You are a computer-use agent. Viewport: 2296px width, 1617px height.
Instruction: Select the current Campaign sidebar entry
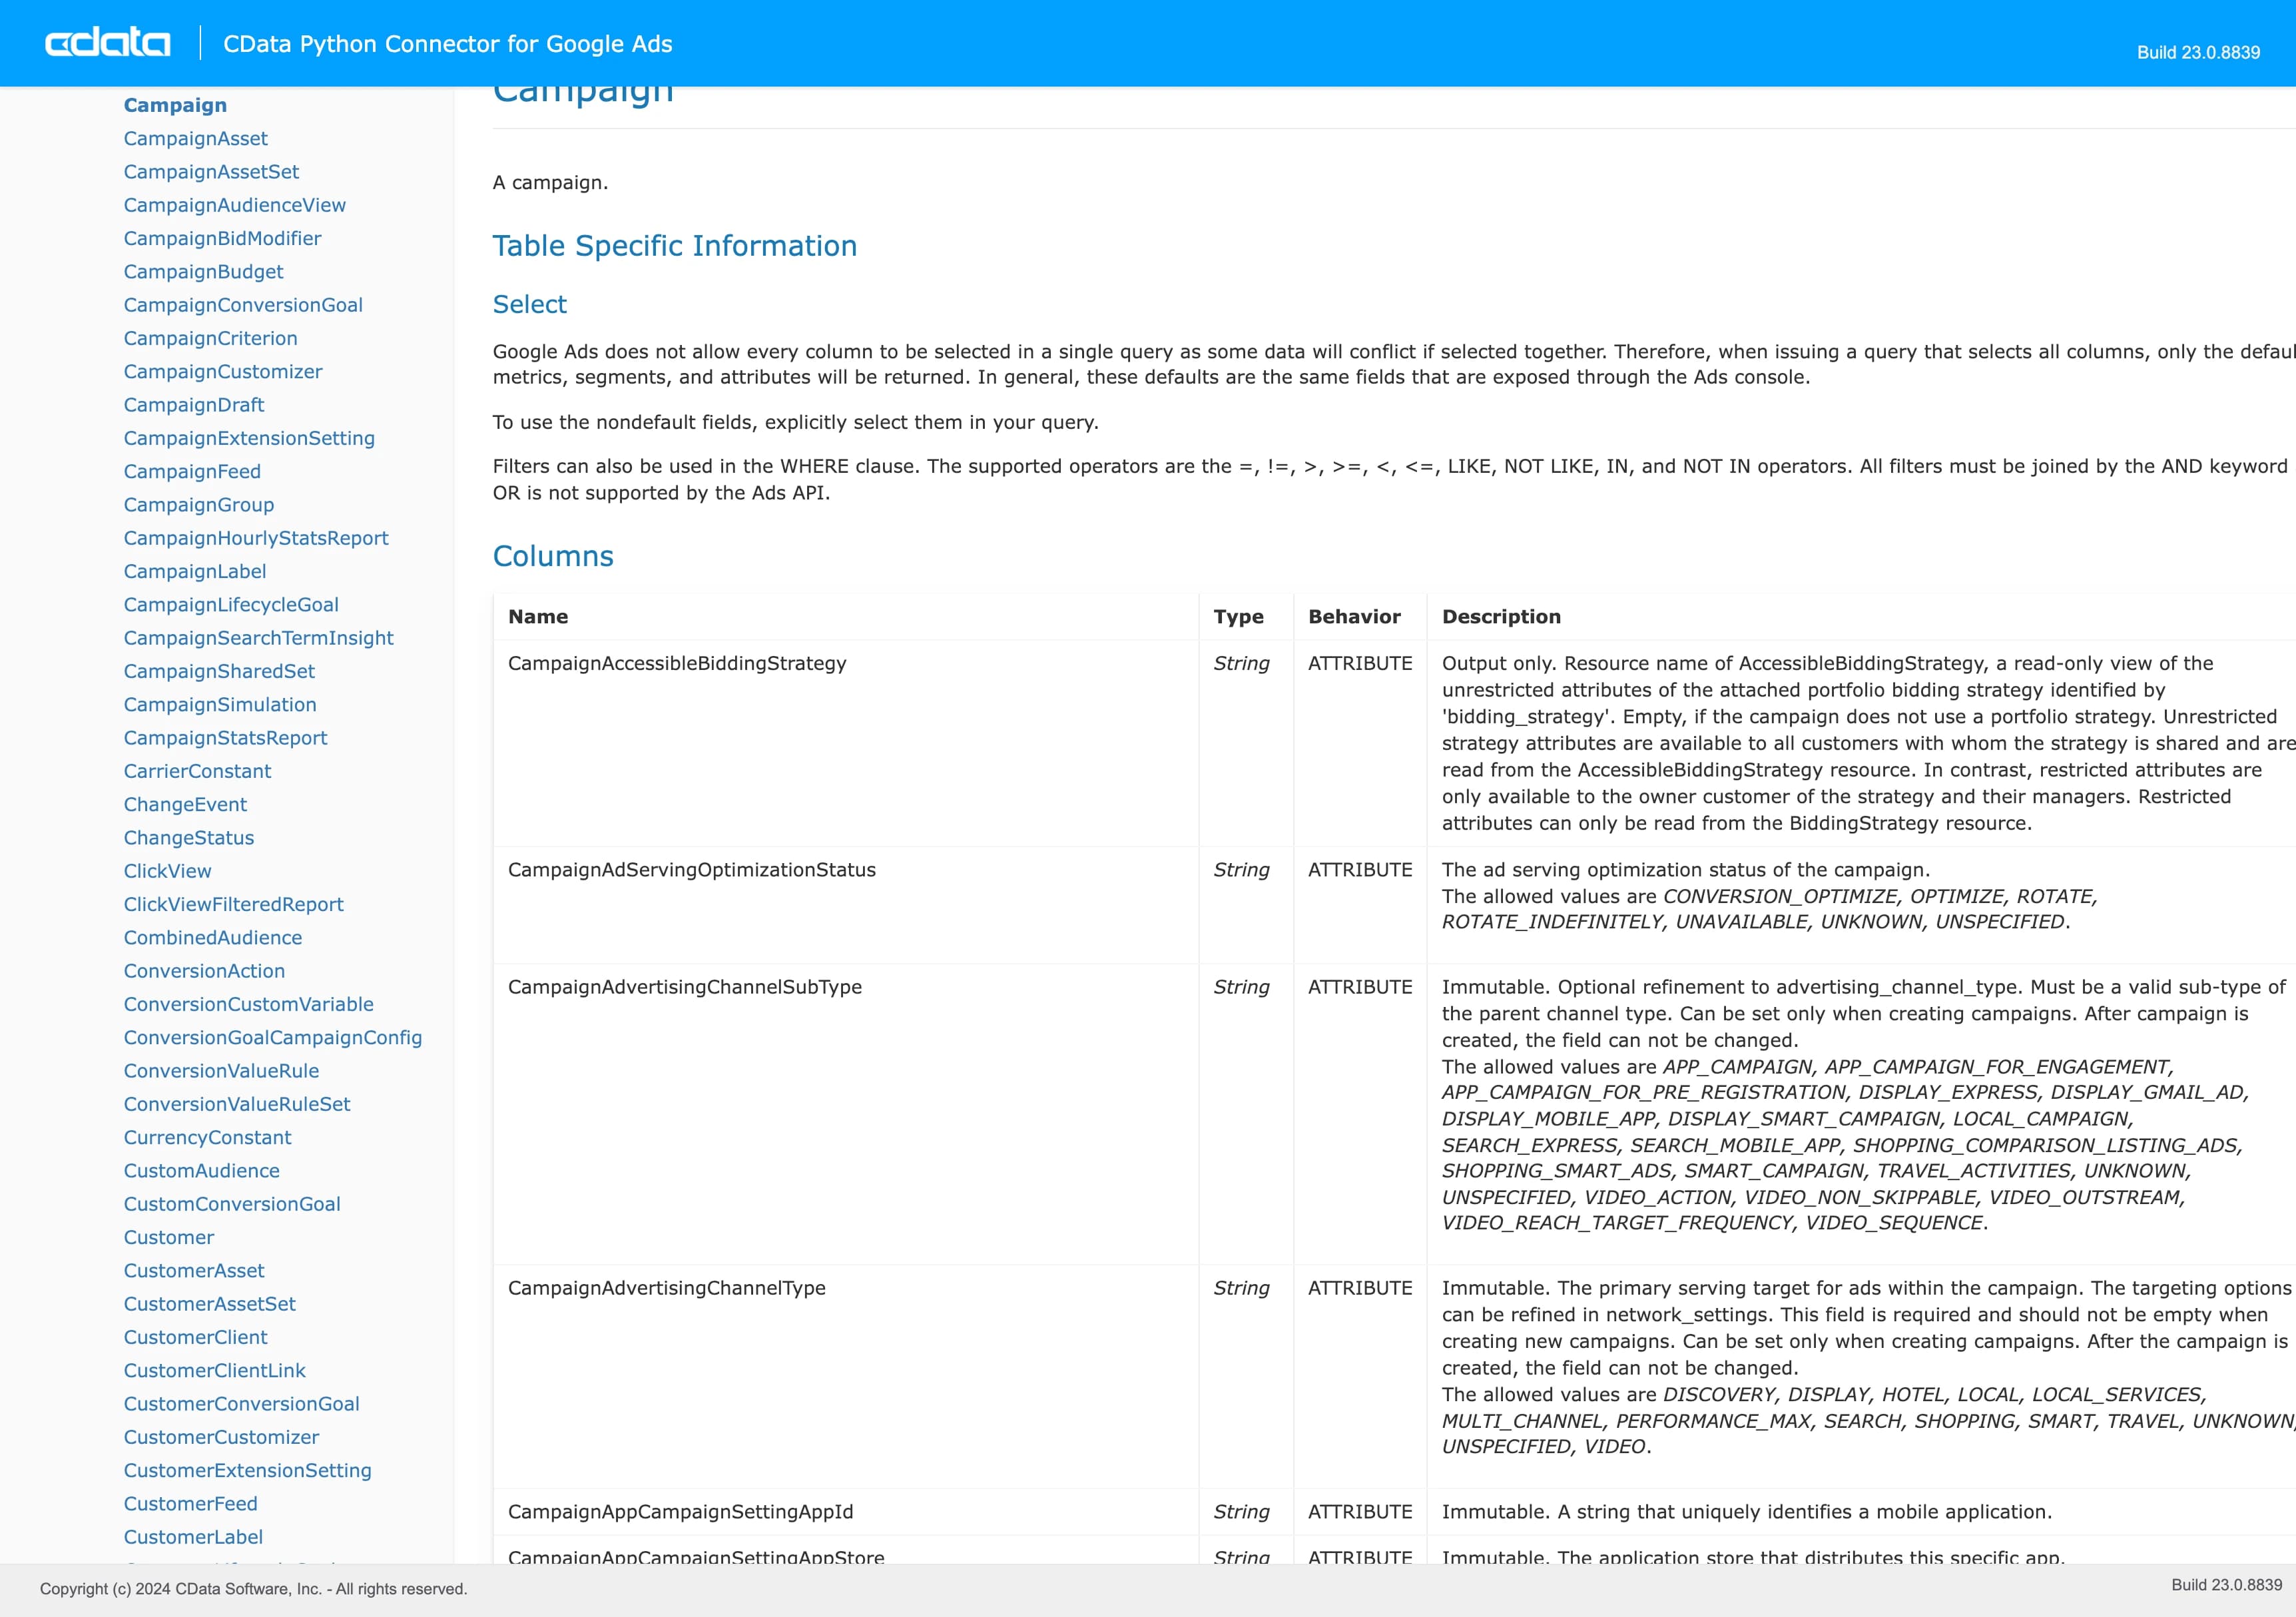pyautogui.click(x=175, y=105)
